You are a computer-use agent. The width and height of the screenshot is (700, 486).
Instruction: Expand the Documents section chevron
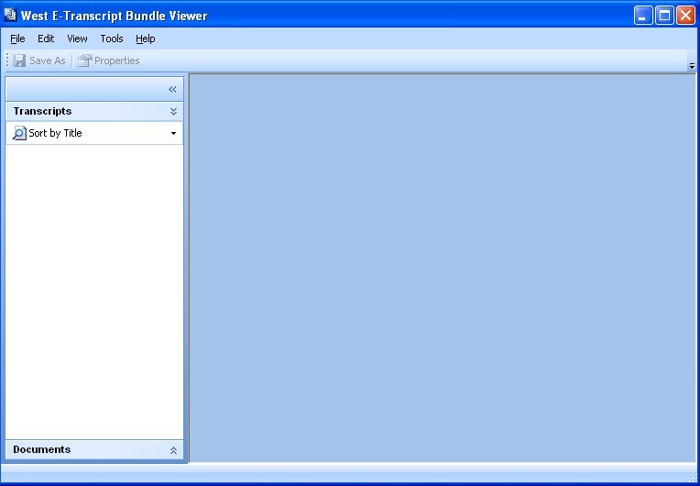click(x=173, y=450)
